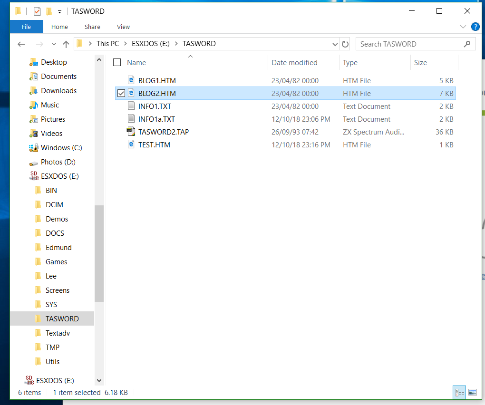The height and width of the screenshot is (405, 485).
Task: Open Documents in the navigation pane
Action: click(59, 77)
